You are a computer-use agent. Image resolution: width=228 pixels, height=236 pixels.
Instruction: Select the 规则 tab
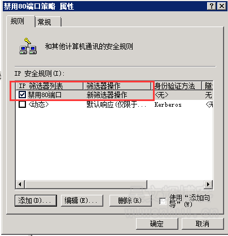point(21,21)
